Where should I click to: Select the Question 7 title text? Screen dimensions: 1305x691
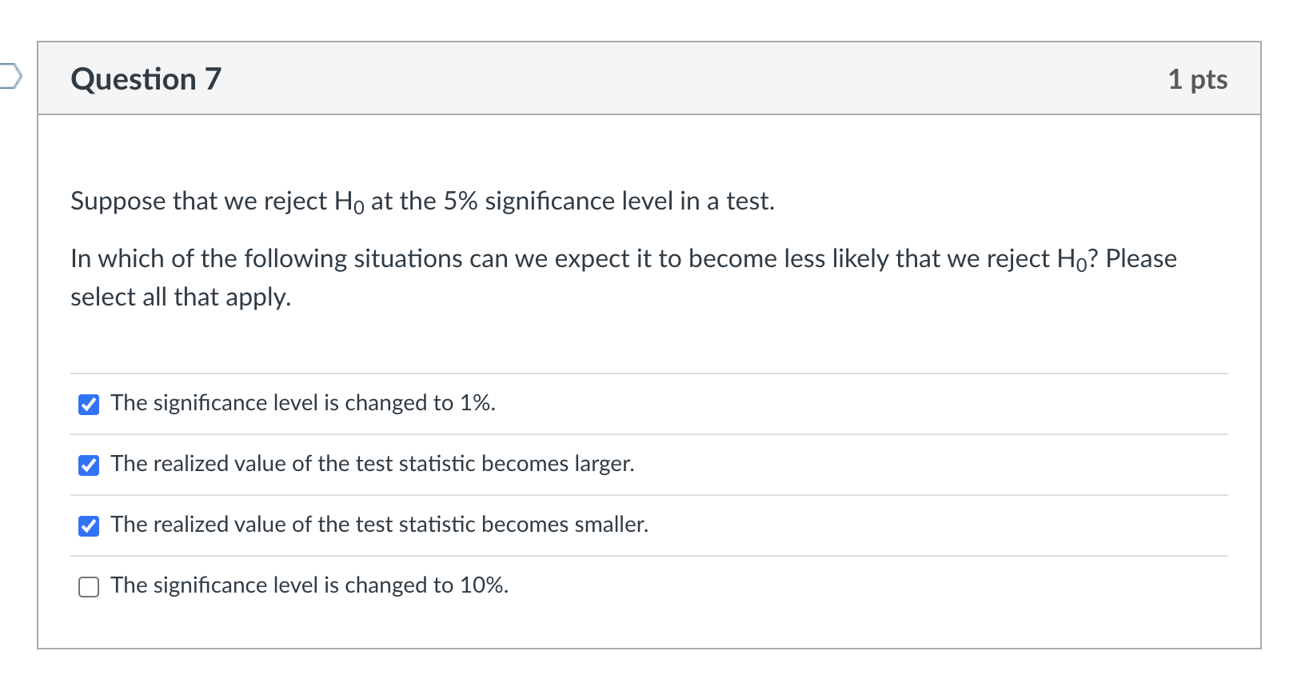tap(145, 79)
